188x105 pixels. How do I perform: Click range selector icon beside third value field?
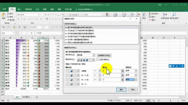(x=122, y=80)
